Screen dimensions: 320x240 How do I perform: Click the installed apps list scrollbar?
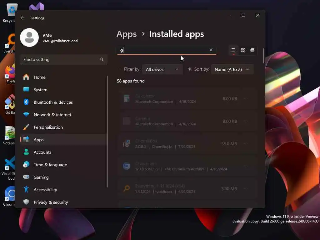(x=264, y=56)
